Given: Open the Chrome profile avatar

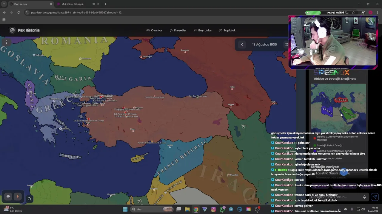Looking at the screenshot, I should click(370, 12).
